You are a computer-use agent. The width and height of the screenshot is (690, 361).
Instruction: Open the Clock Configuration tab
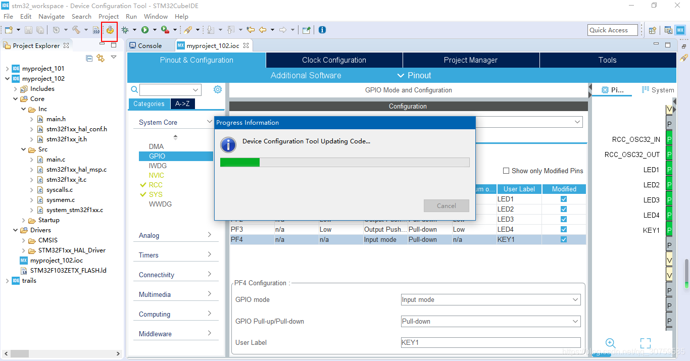click(x=334, y=60)
